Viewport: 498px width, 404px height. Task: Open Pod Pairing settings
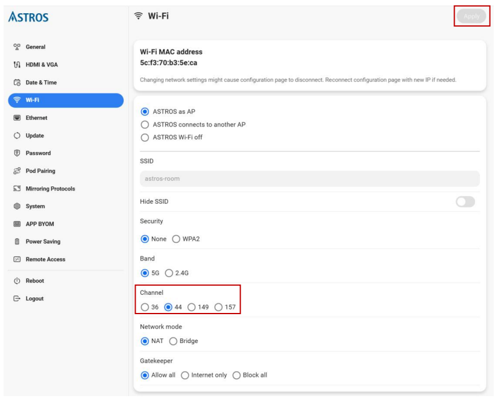pos(66,171)
